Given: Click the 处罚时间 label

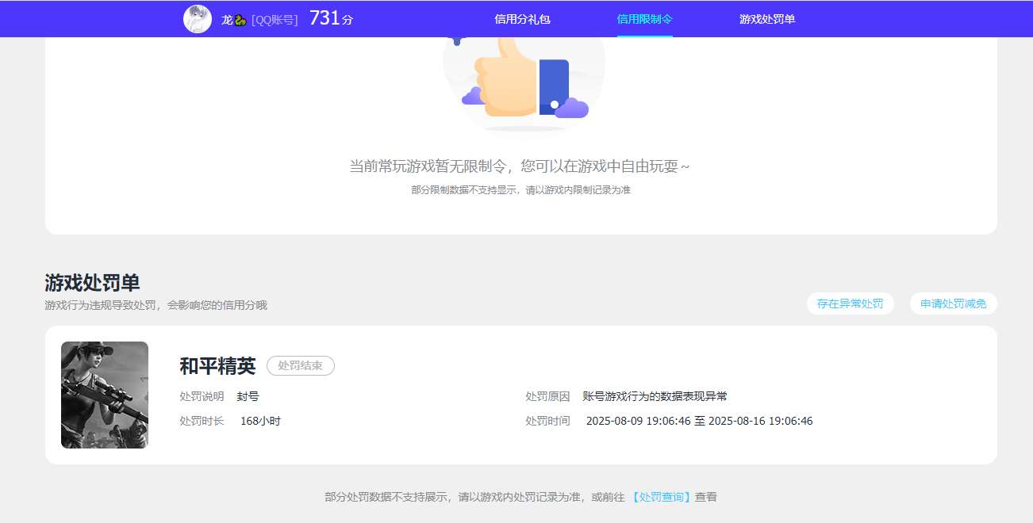Looking at the screenshot, I should 547,421.
